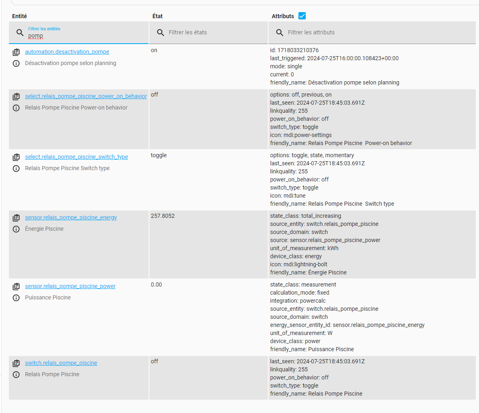Copy entity ID for sensor.relais_pompe_piscine_power
This screenshot has width=479, height=413.
click(16, 287)
